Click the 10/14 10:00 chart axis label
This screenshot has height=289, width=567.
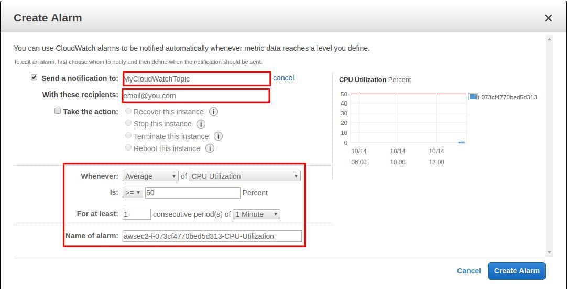pyautogui.click(x=398, y=157)
